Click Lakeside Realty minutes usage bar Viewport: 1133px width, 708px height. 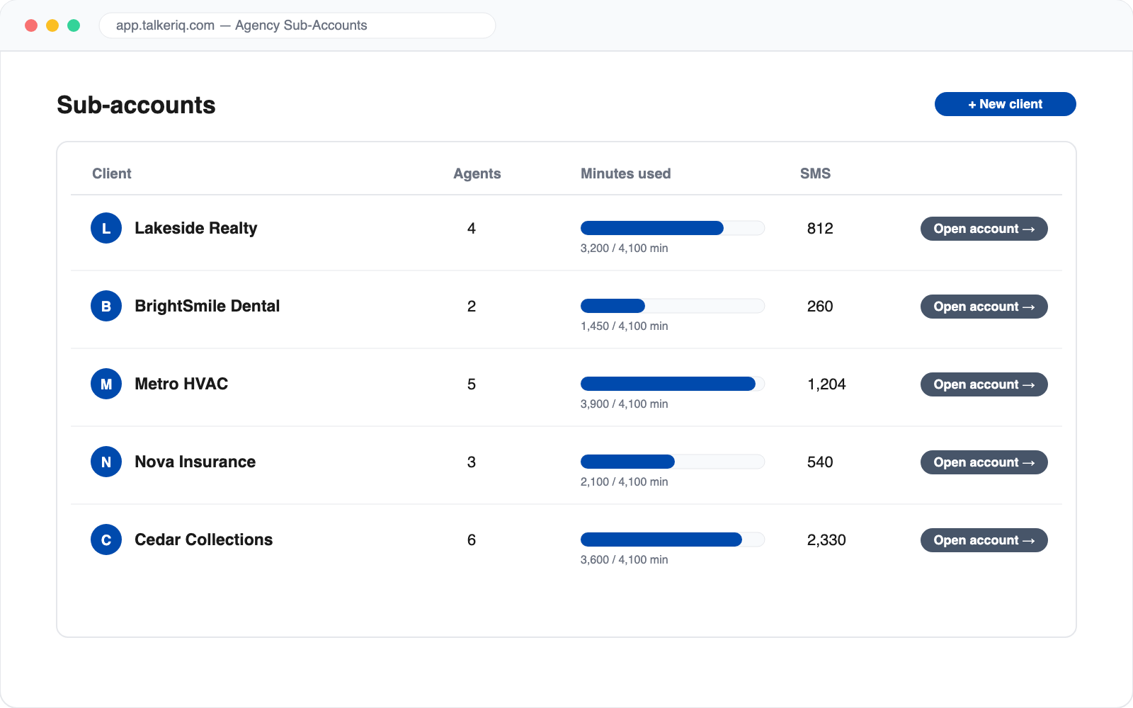pyautogui.click(x=673, y=228)
